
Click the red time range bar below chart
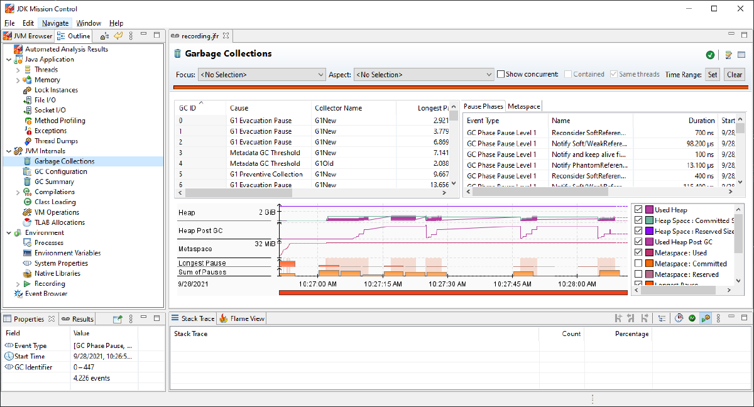452,293
